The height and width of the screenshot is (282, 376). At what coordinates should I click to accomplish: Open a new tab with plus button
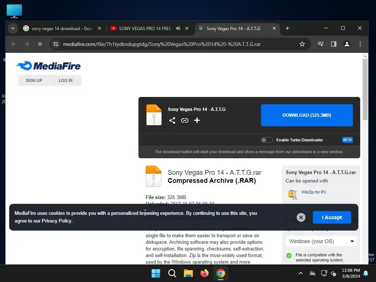[x=287, y=29]
